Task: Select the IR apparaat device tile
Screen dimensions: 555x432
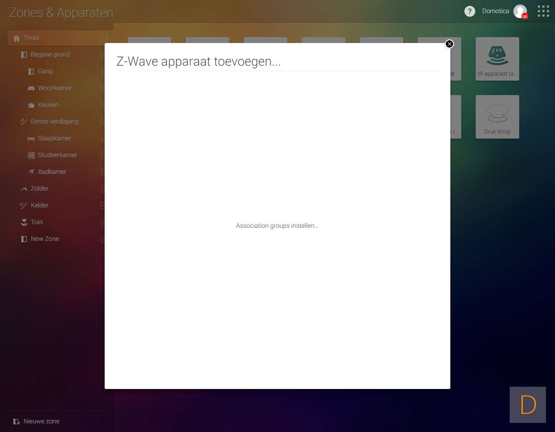Action: pos(497,59)
